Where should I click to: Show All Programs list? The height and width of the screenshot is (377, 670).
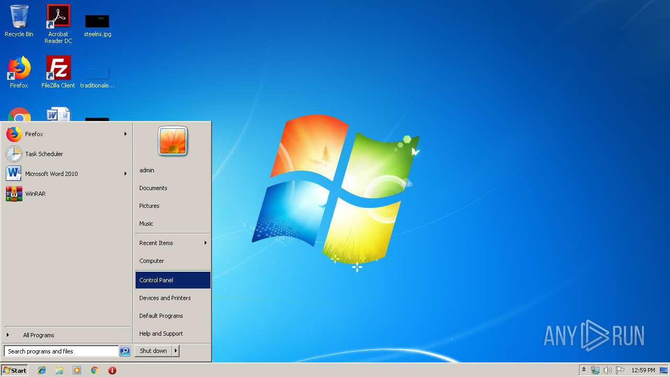tap(66, 335)
